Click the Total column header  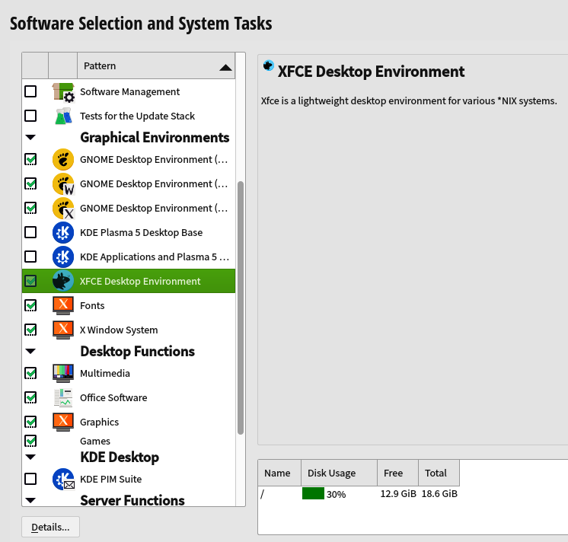pos(439,473)
